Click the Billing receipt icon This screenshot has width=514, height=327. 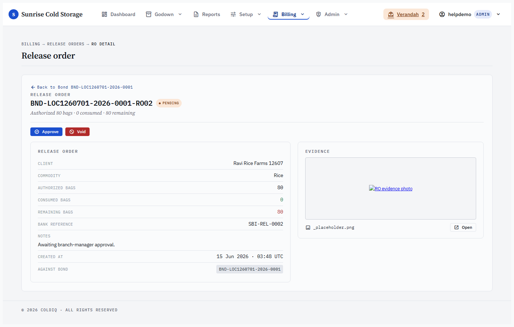(x=275, y=14)
